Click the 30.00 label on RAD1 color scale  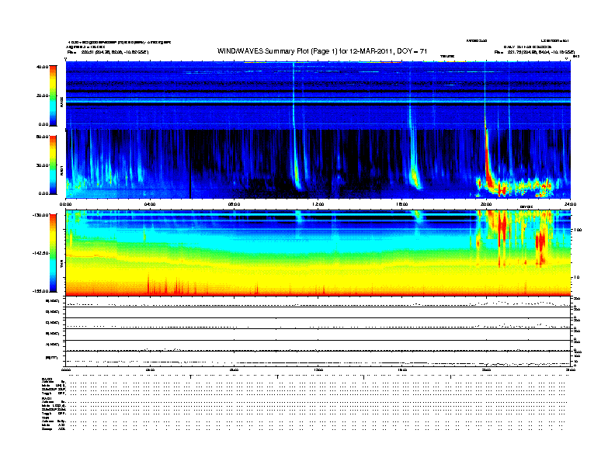[42, 165]
